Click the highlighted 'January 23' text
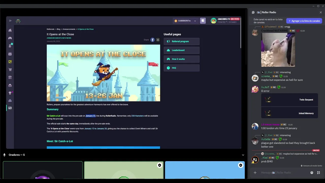Image resolution: width=325 pixels, height=183 pixels. 91,116
